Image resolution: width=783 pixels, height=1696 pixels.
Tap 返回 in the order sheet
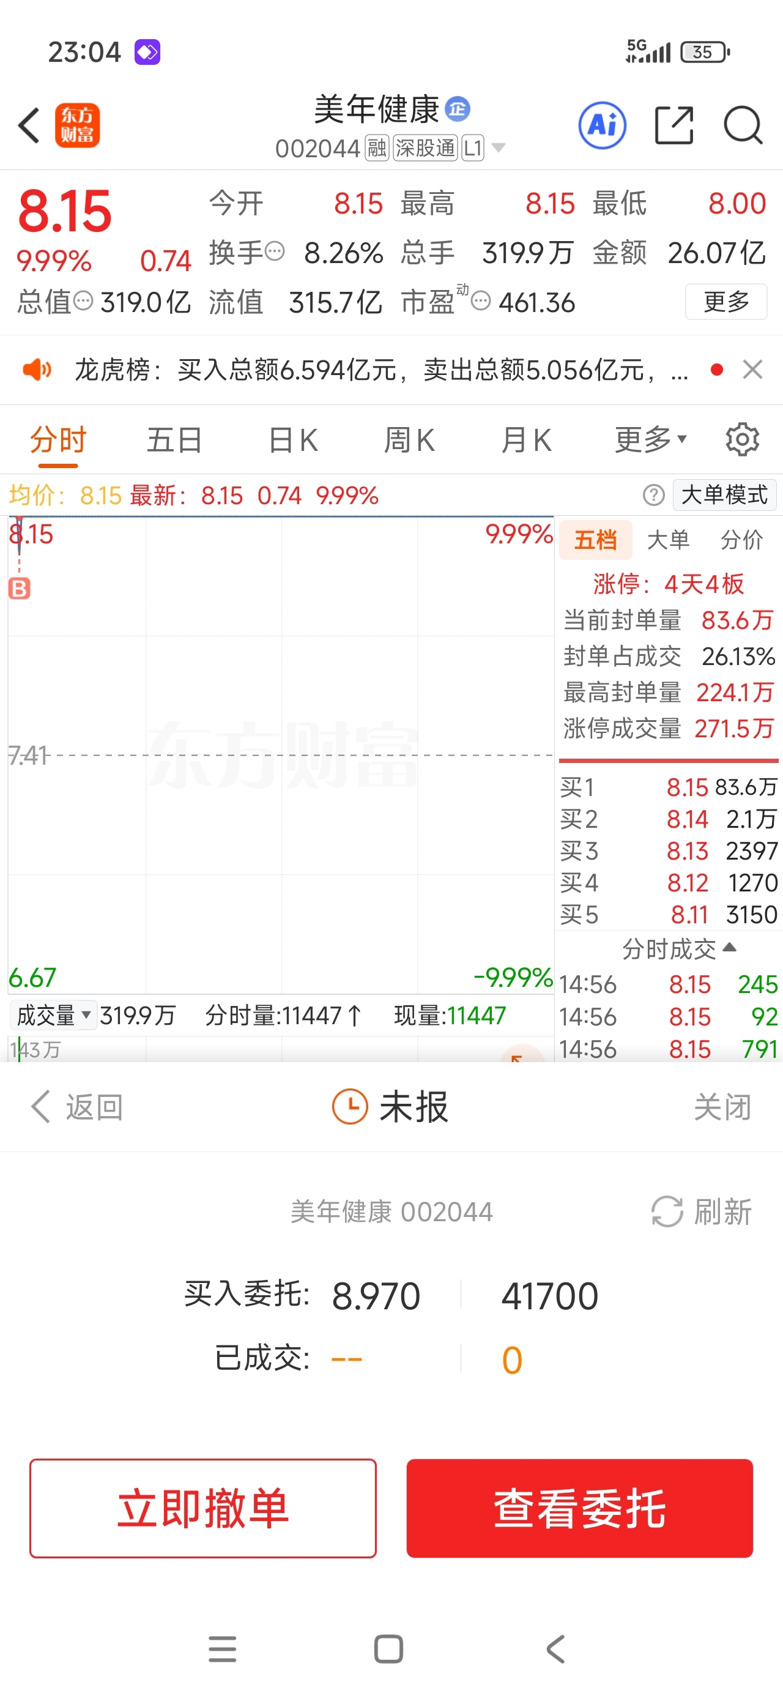click(x=78, y=1107)
